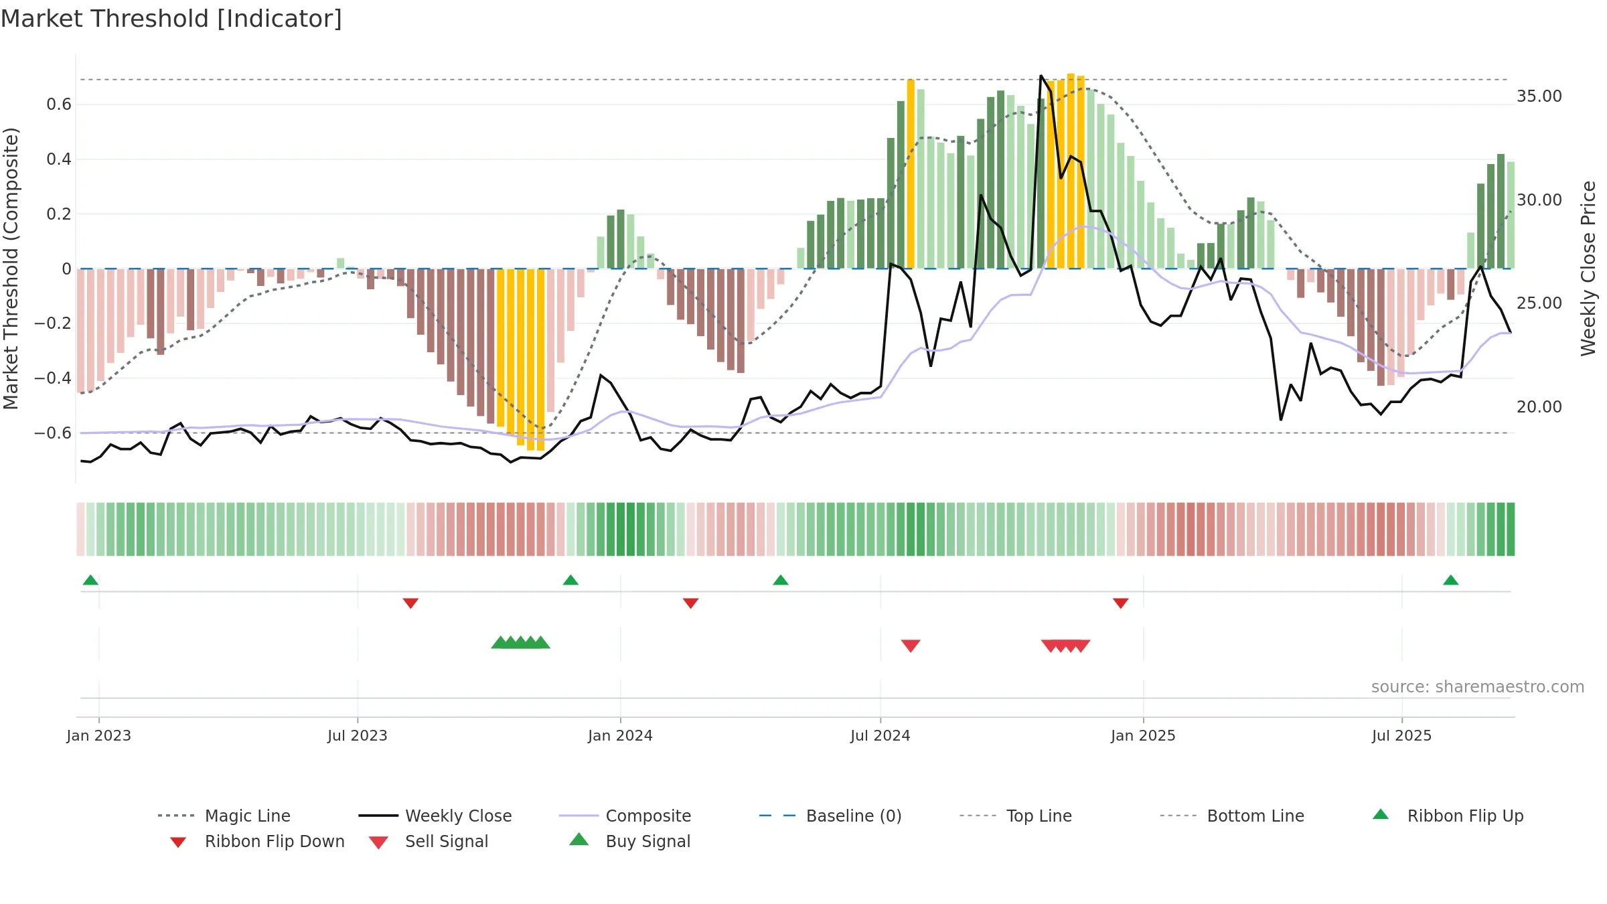The width and height of the screenshot is (1607, 904).
Task: Click the −0.6 left axis label
Action: (53, 433)
